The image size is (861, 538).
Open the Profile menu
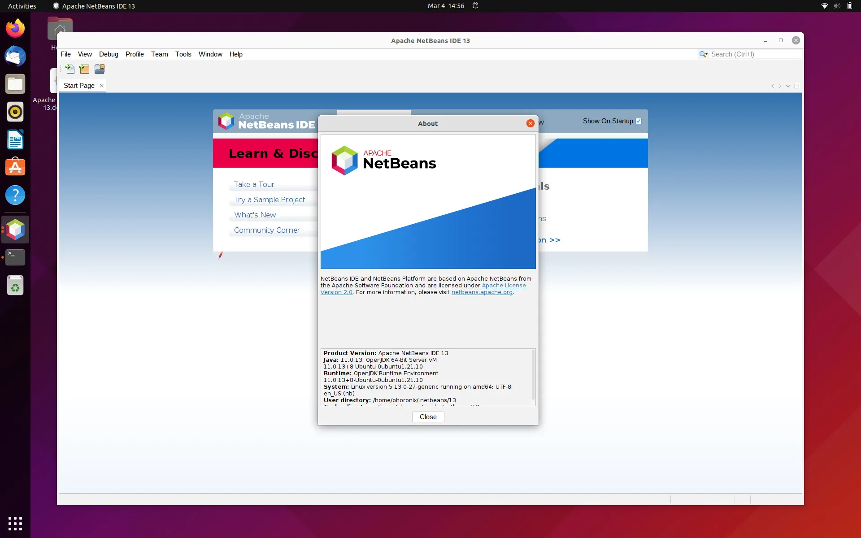[135, 54]
